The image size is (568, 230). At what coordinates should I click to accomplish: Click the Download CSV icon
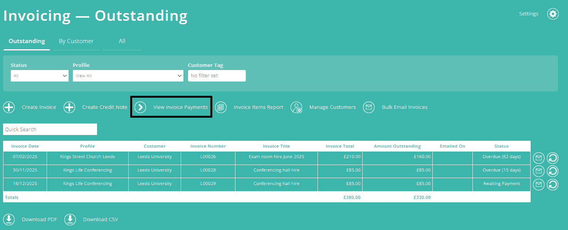tap(70, 219)
